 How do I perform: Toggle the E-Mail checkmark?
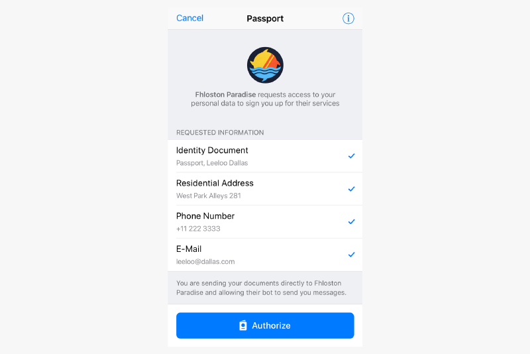click(x=352, y=255)
